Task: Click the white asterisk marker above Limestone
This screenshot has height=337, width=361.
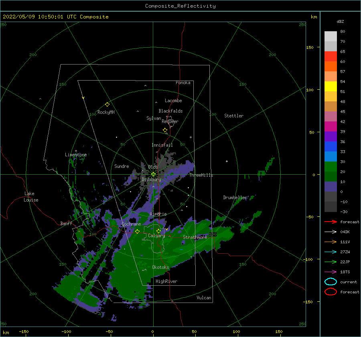Action: click(76, 151)
